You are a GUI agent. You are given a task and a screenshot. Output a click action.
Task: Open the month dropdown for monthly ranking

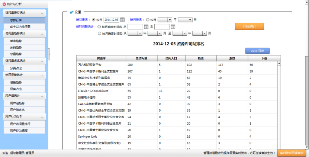click(x=185, y=20)
